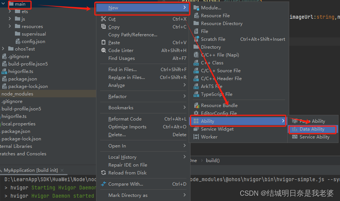The width and height of the screenshot is (340, 201).
Task: Open the Local History submenu
Action: click(x=143, y=157)
